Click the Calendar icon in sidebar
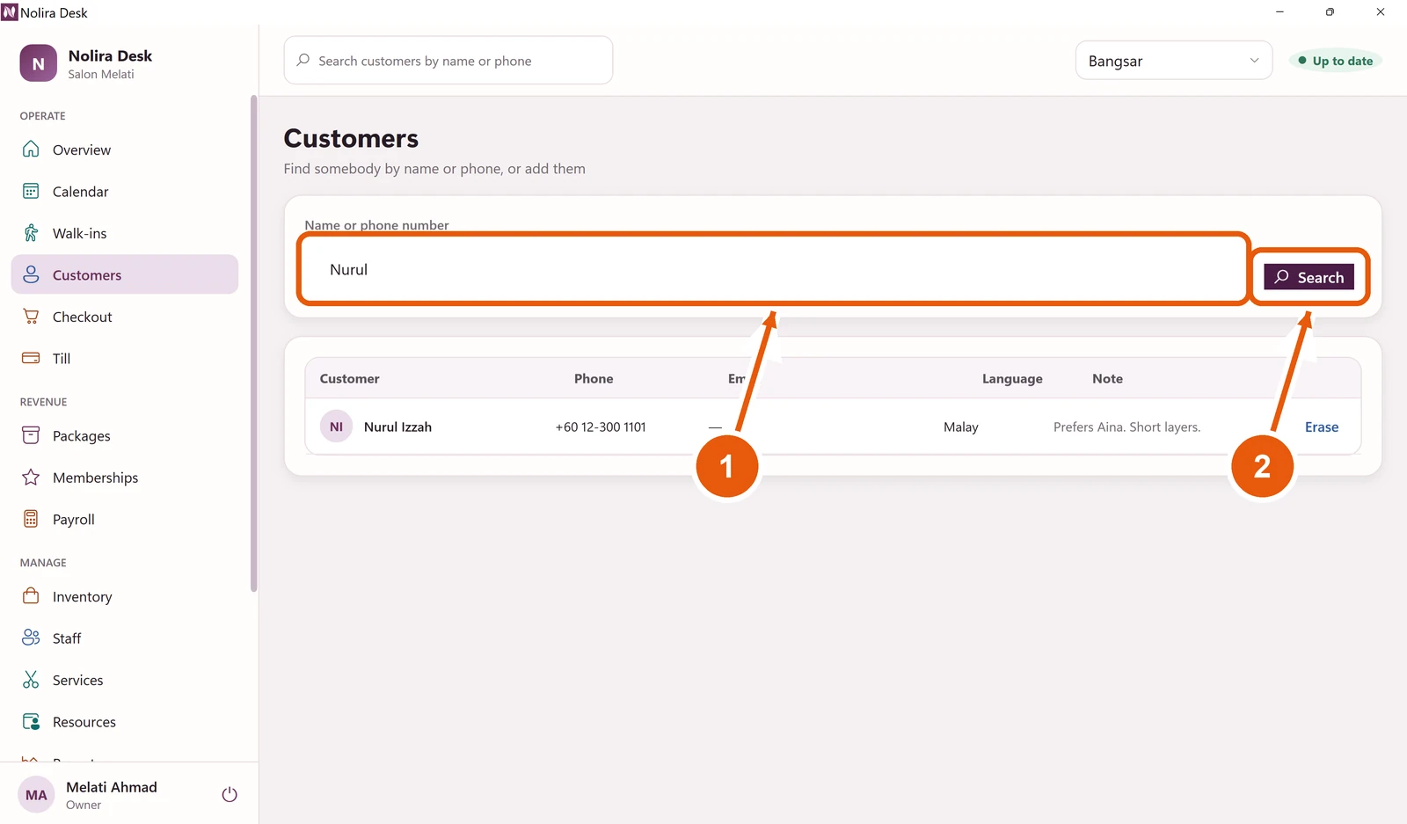 click(31, 191)
